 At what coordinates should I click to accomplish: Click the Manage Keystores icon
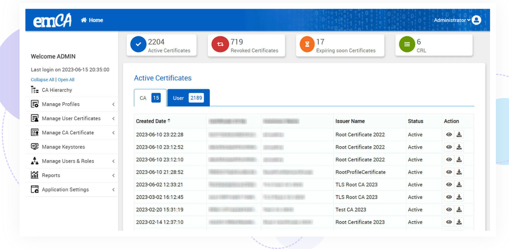point(35,147)
